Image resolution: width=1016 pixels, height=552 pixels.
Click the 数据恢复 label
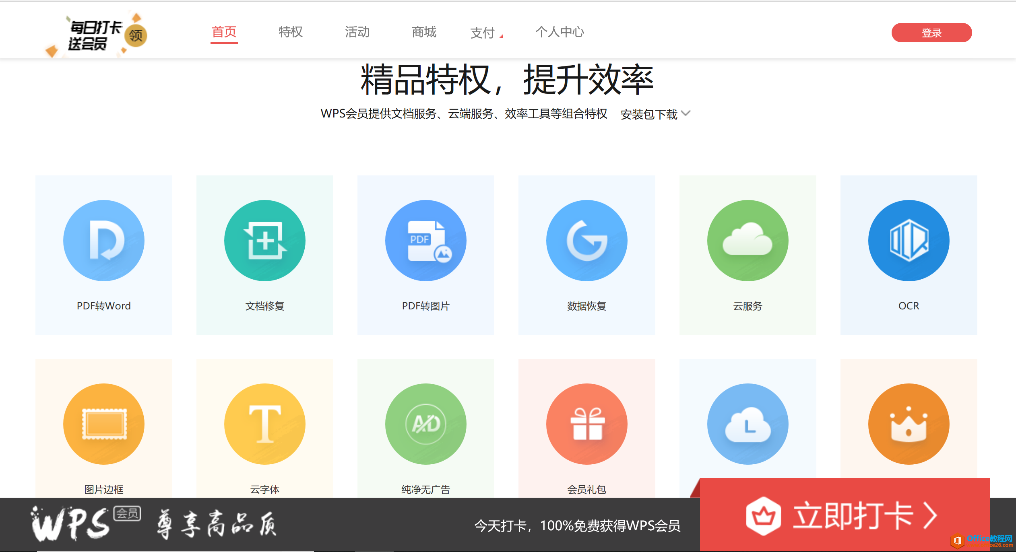587,306
